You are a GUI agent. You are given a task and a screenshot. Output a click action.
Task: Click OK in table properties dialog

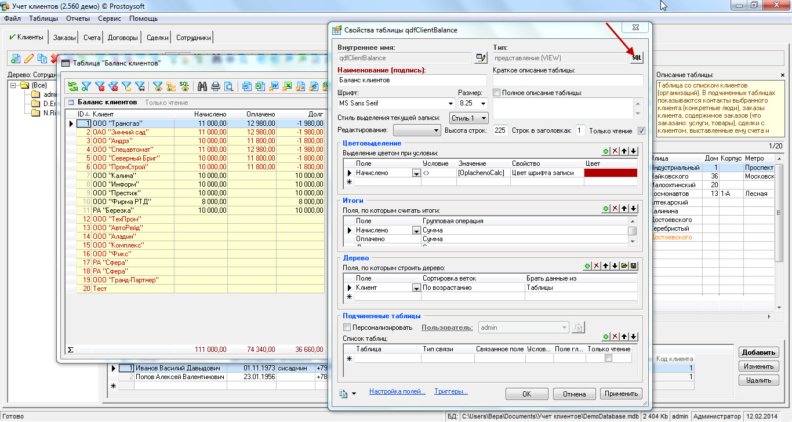pos(526,394)
